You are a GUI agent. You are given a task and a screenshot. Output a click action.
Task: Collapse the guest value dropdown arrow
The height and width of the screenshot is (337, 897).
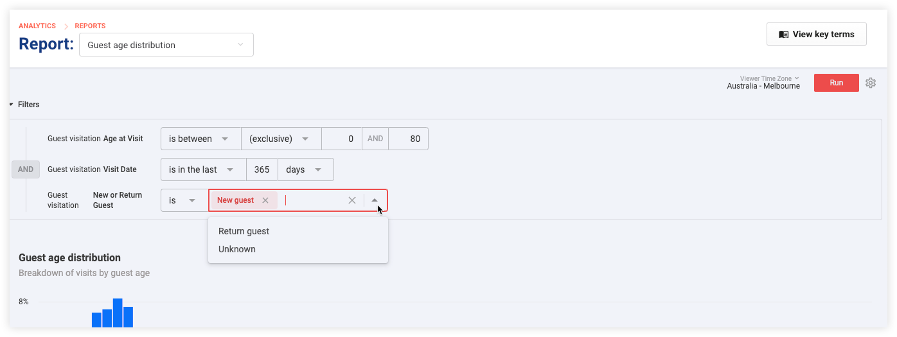(375, 200)
